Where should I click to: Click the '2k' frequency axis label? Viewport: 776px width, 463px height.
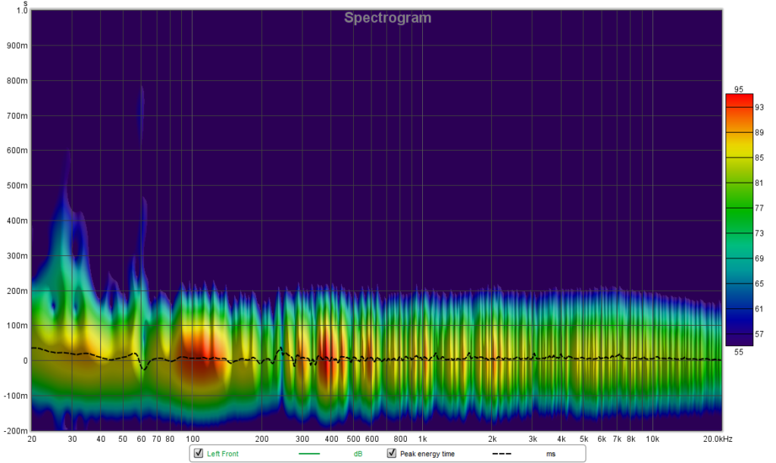pyautogui.click(x=492, y=439)
